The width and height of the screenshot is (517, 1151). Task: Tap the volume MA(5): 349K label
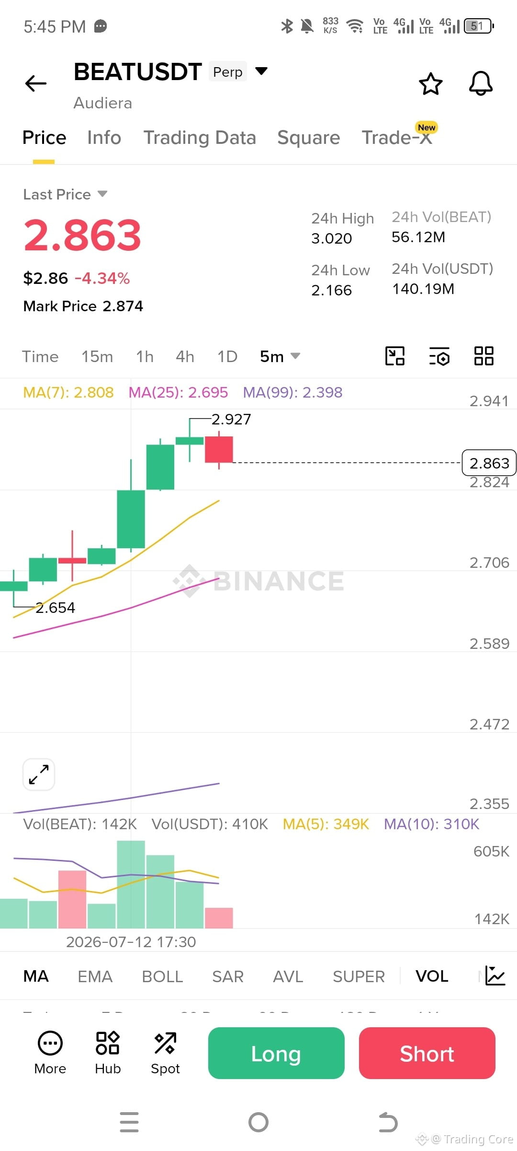coord(326,824)
